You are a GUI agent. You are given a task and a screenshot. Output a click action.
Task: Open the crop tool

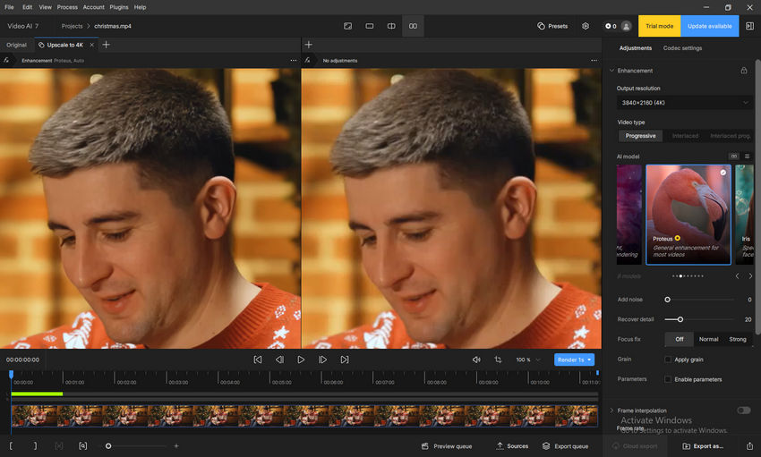click(498, 360)
